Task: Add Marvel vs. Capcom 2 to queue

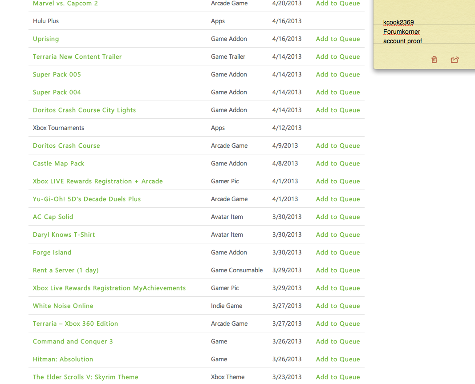Action: point(338,3)
